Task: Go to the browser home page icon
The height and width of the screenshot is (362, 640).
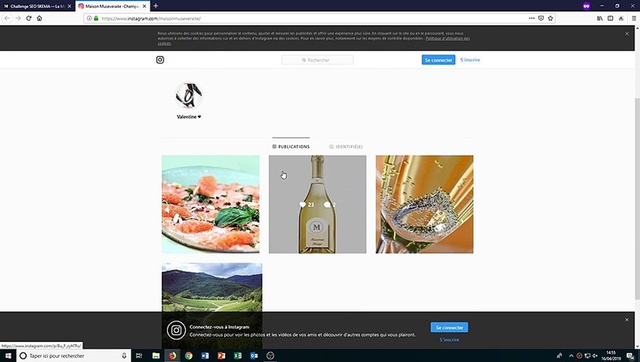Action: pos(39,18)
